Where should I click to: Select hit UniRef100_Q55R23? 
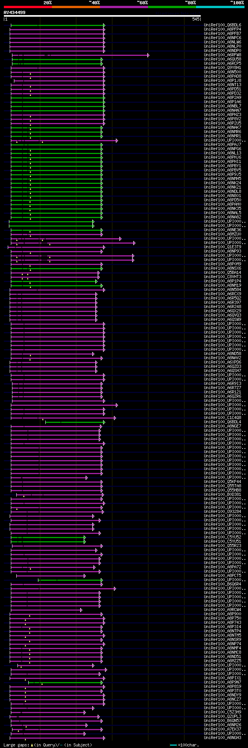222,545
